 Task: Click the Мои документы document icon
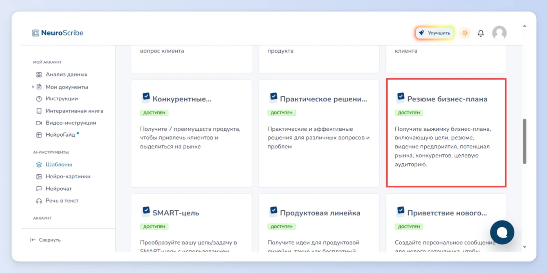point(39,87)
